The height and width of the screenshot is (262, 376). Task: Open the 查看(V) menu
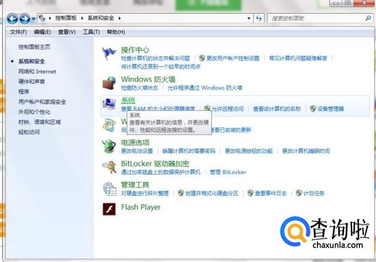(67, 32)
